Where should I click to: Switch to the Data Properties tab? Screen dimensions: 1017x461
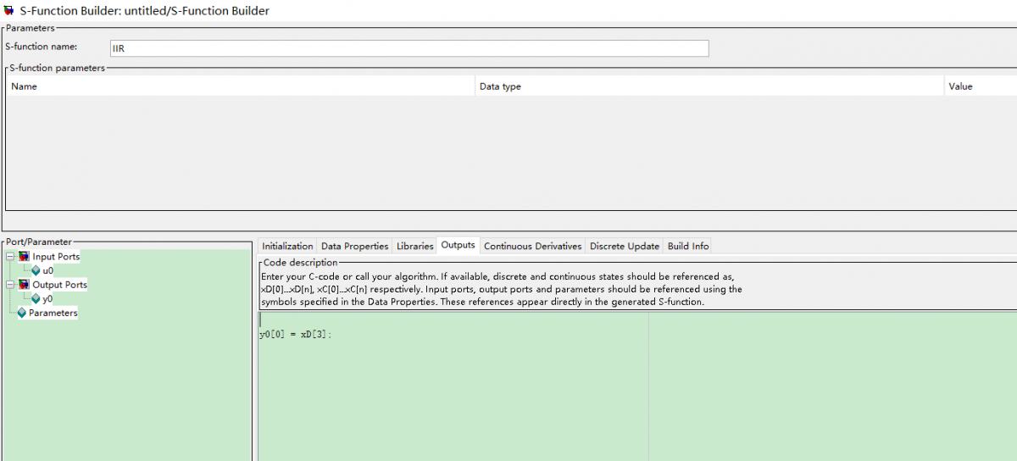tap(354, 246)
